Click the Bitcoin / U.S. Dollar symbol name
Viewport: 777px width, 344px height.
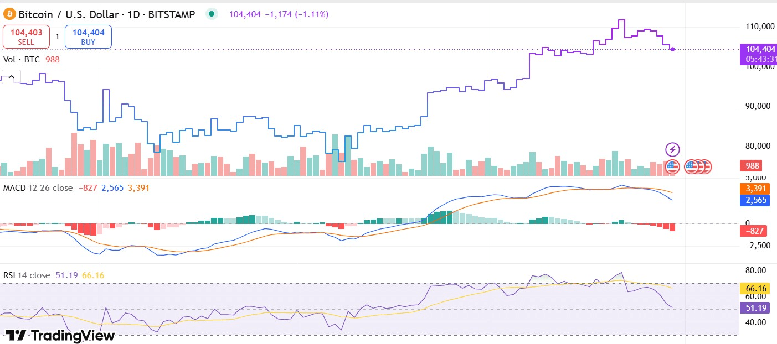coord(69,13)
